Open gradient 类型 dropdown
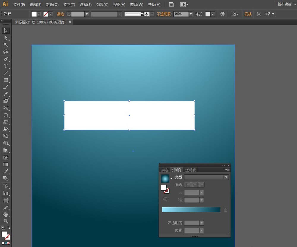 point(206,177)
